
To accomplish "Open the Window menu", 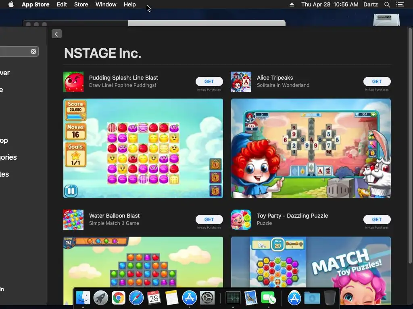I will [x=106, y=4].
